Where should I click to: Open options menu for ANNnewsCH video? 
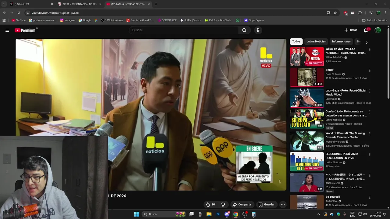point(370,176)
